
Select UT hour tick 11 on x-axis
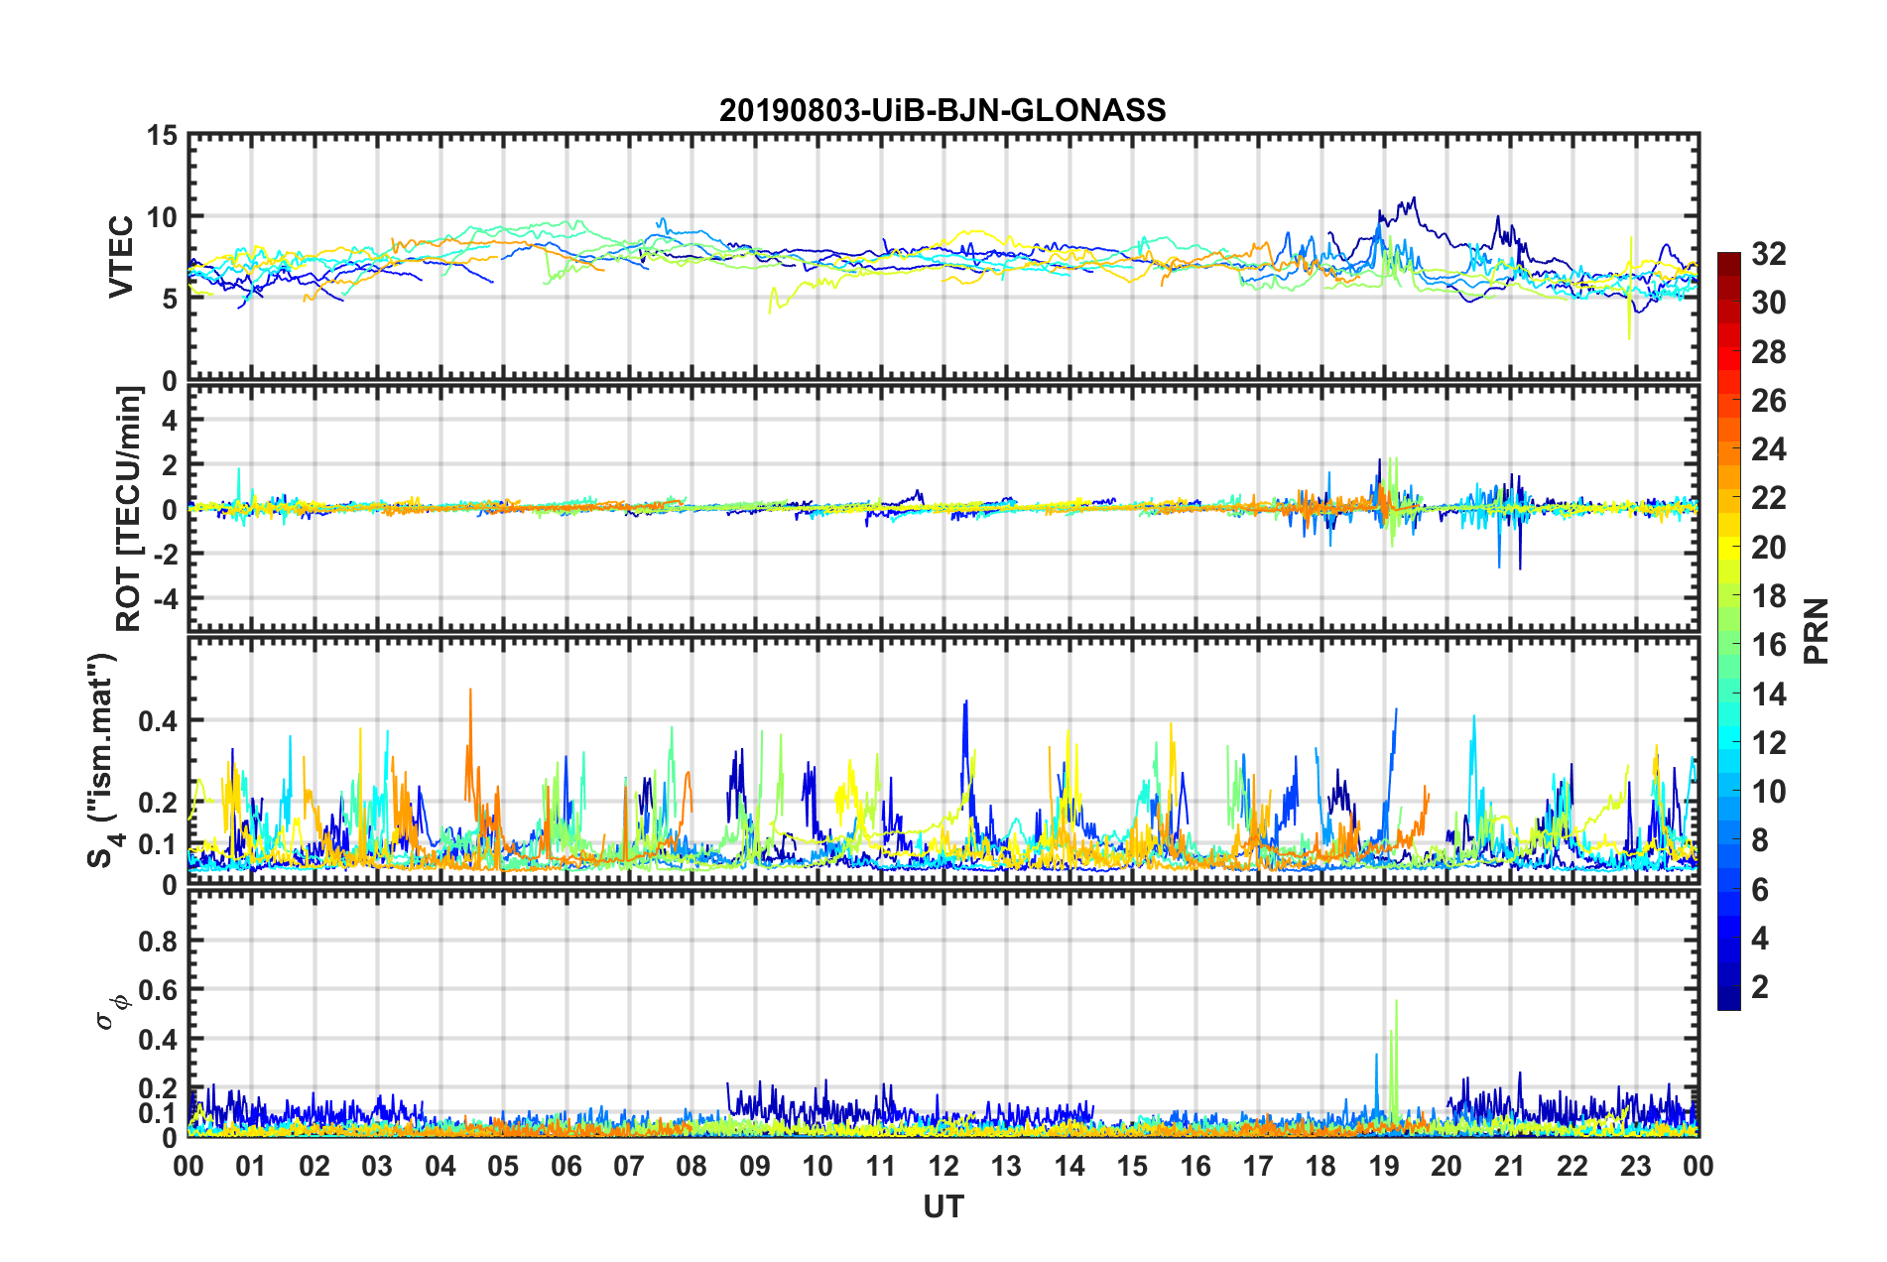(881, 1166)
